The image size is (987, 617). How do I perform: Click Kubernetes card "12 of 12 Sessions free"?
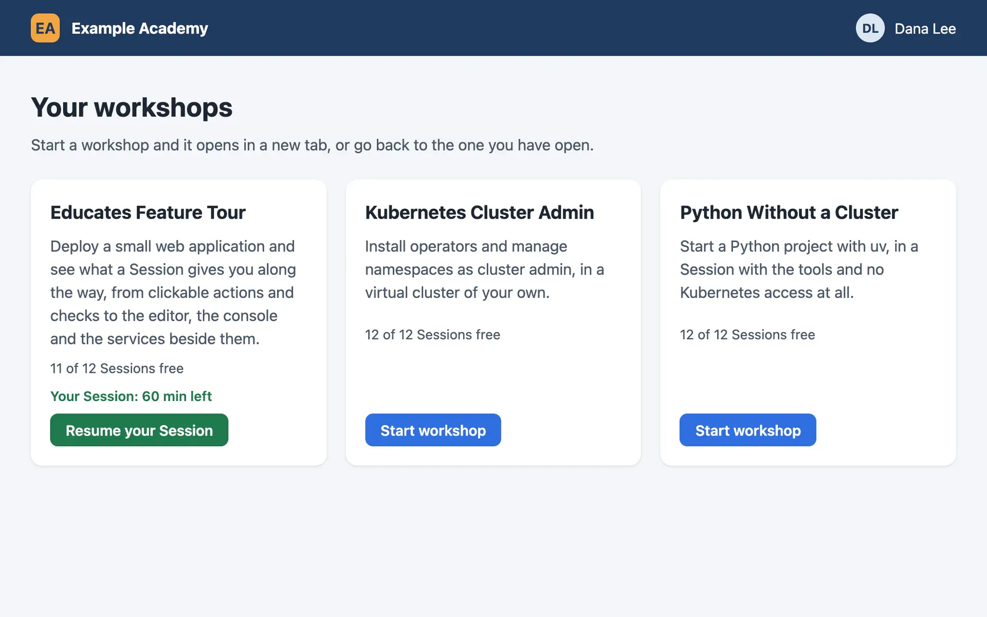[432, 335]
